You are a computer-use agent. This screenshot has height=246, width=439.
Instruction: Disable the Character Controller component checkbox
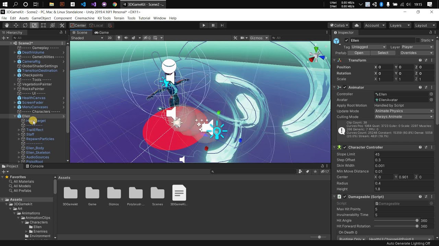pos(345,147)
